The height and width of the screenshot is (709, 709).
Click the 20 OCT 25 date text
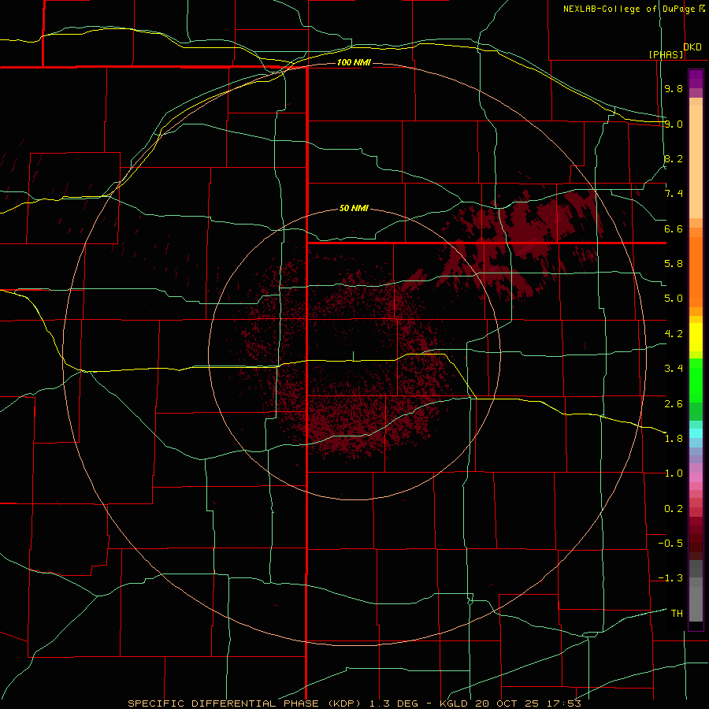point(508,703)
